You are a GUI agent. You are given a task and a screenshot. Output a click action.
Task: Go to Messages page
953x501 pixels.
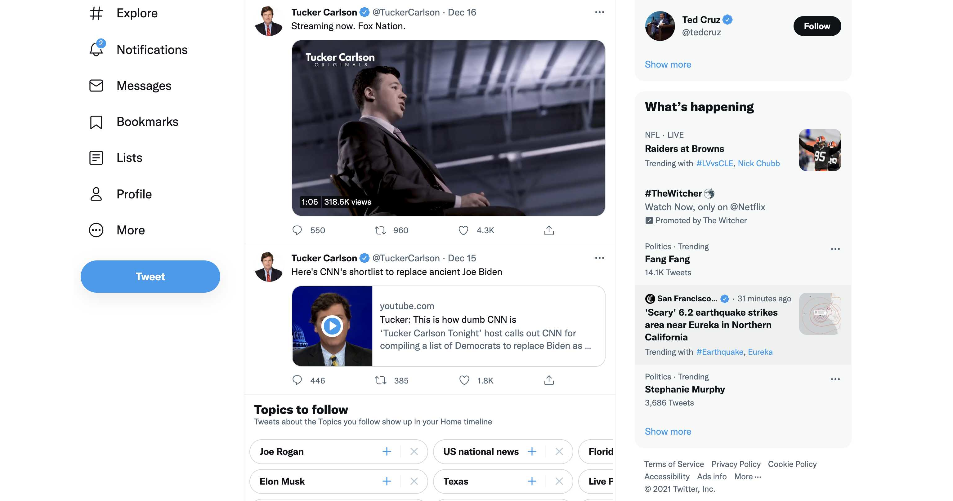tap(144, 86)
